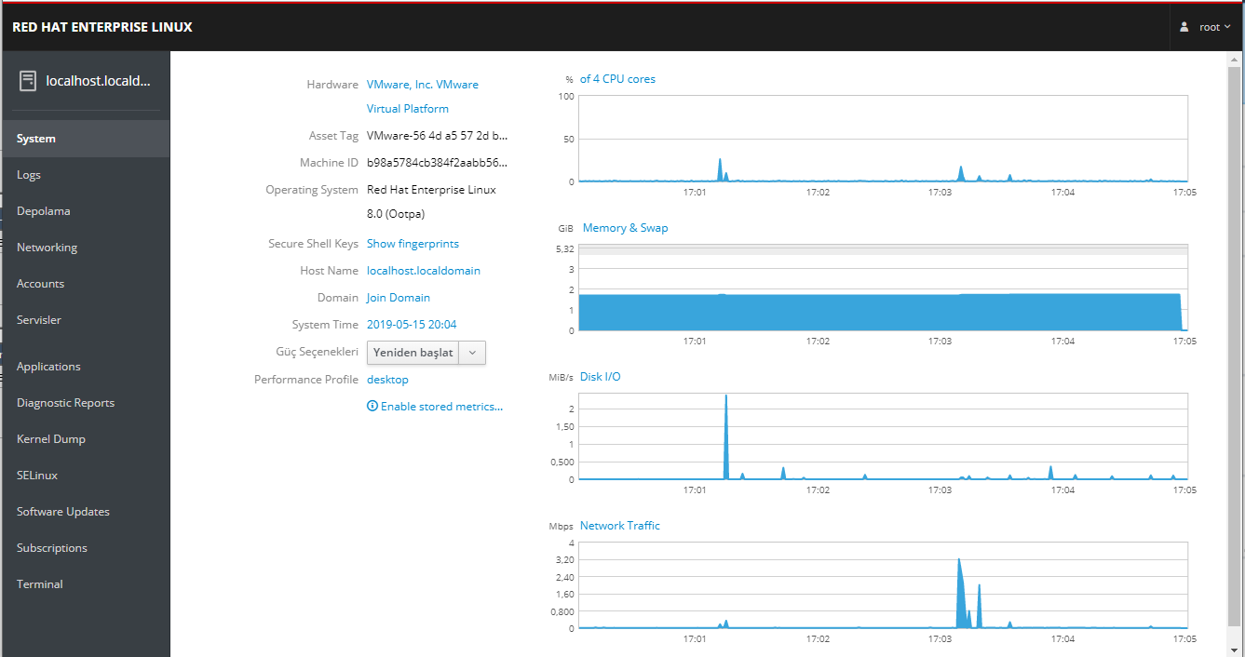Screen dimensions: 1245x657
Task: Click the RED HAT ENTERPRISE LINUX title
Action: coord(102,27)
